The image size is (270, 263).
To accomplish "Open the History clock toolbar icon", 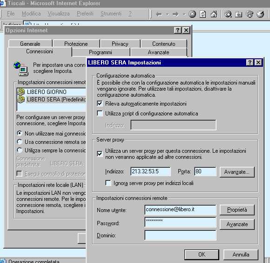I will [260, 14].
